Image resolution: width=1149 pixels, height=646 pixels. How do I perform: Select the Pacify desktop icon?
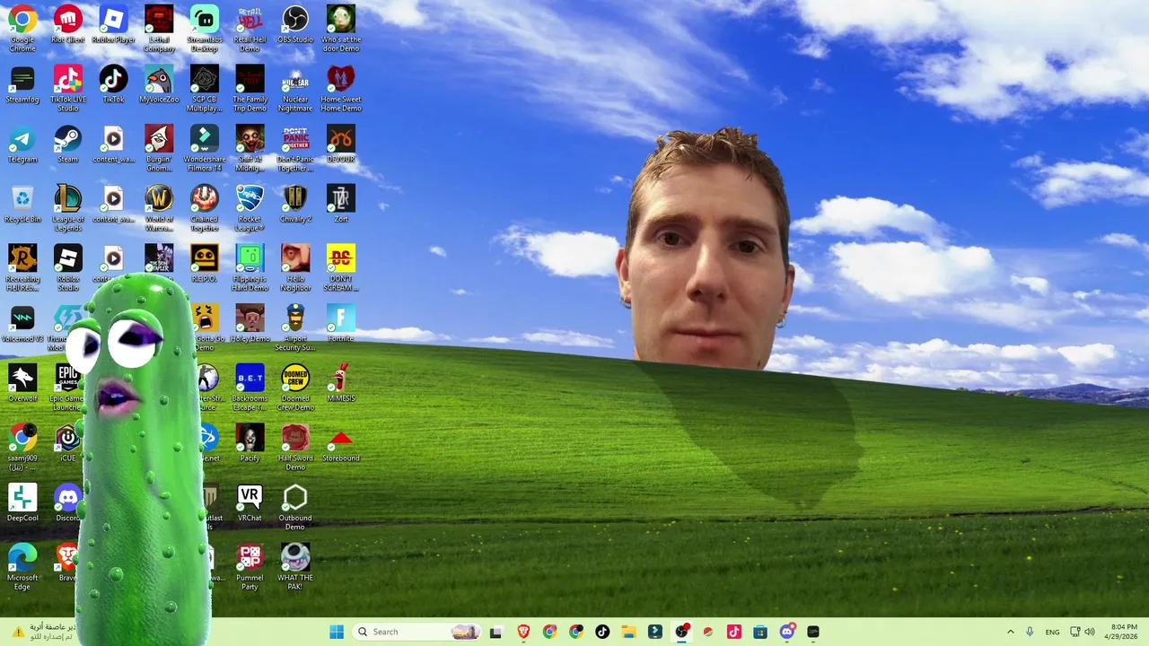coord(250,443)
